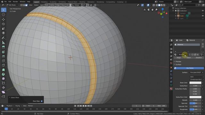Open the File menu

(5, 2)
